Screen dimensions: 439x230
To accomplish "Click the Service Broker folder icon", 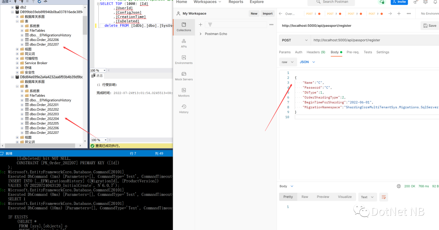I will pos(22,63).
